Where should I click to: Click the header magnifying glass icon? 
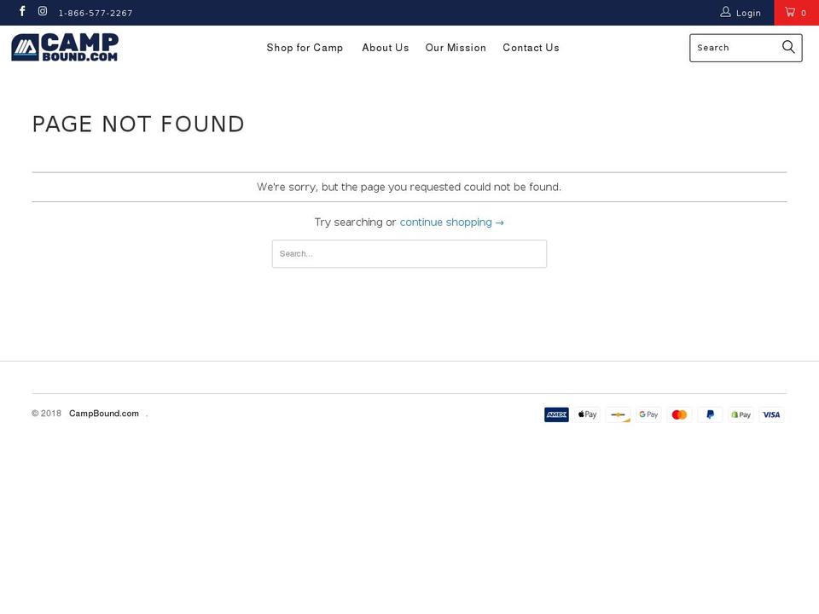pos(788,48)
